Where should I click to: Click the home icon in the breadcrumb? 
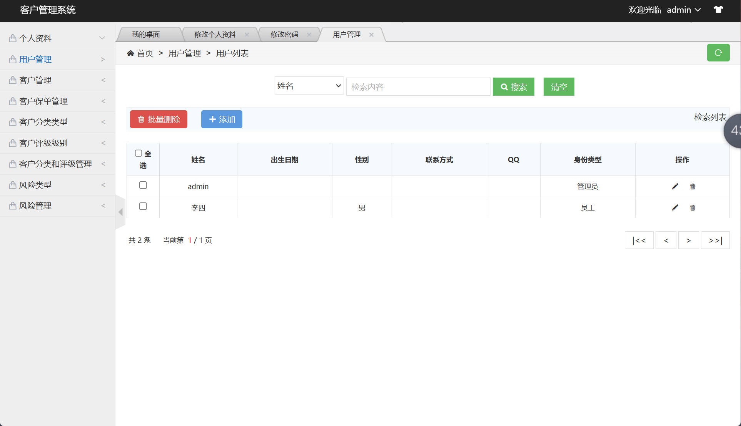tap(130, 53)
